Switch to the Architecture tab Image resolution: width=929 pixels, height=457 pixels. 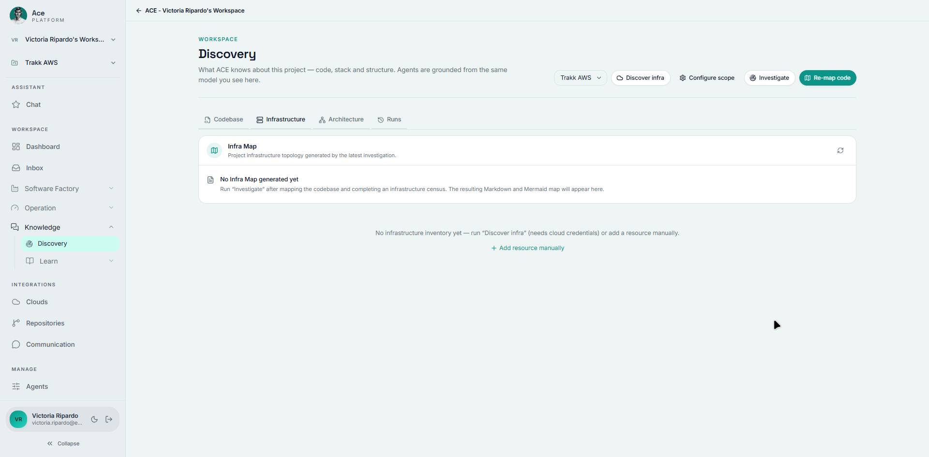click(x=341, y=119)
